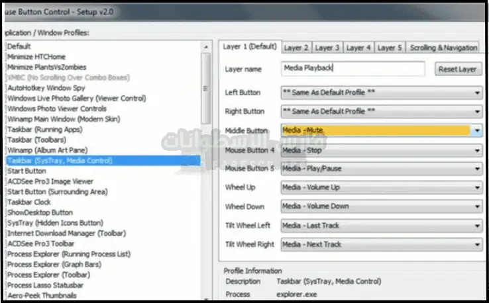
Task: Expand the Mouse Button 4 dropdown
Action: [477, 150]
